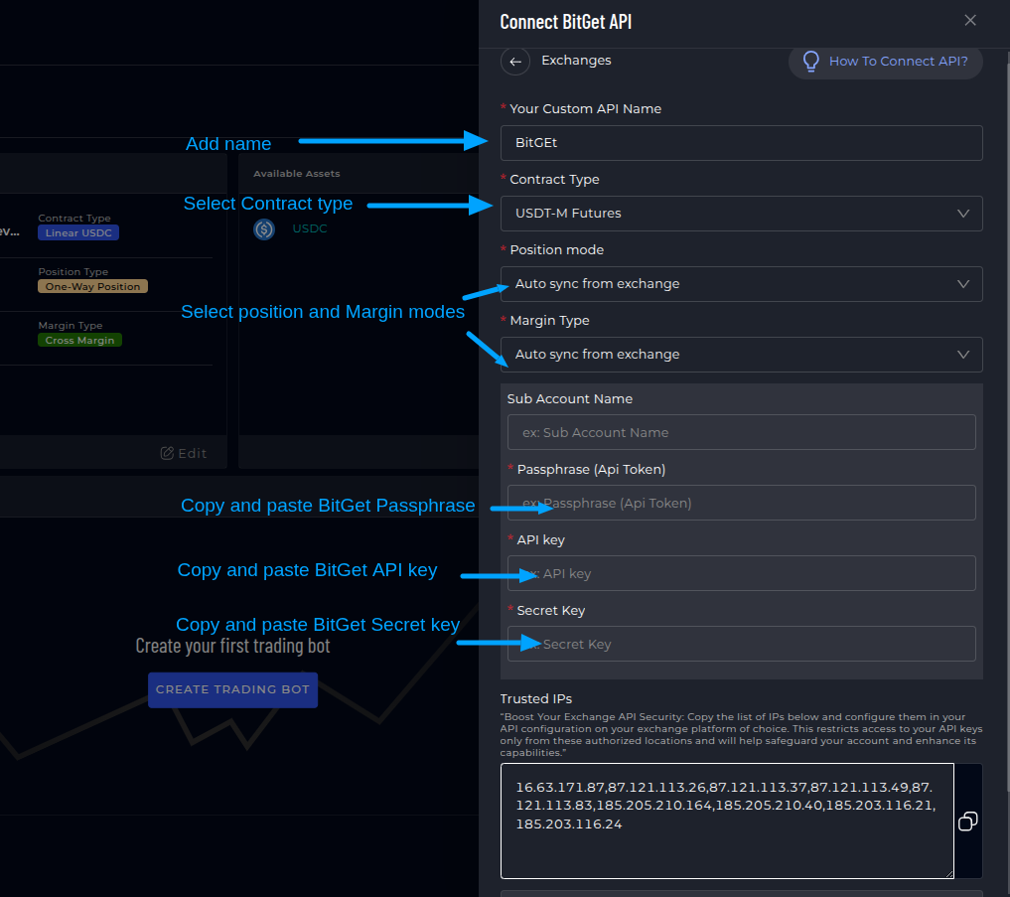Click the Sub Account Name input
Image resolution: width=1010 pixels, height=897 pixels.
pyautogui.click(x=741, y=433)
